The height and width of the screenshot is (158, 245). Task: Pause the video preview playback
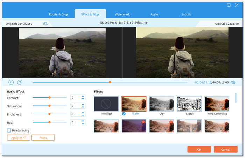pyautogui.click(x=11, y=82)
